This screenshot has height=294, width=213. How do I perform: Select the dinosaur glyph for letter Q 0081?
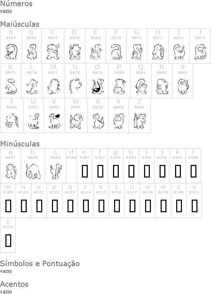coord(141,86)
